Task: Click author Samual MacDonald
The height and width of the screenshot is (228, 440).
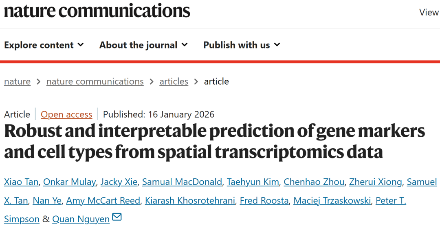Action: (x=182, y=182)
